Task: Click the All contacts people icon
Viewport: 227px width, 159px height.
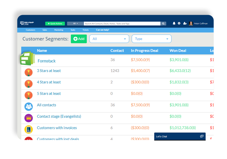Action: coord(29,107)
